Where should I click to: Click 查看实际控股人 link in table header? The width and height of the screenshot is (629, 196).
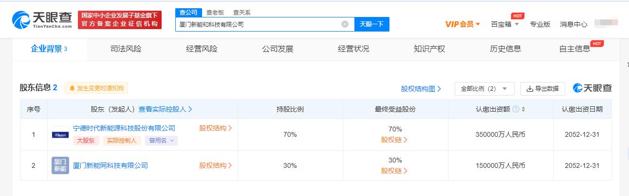tap(165, 109)
